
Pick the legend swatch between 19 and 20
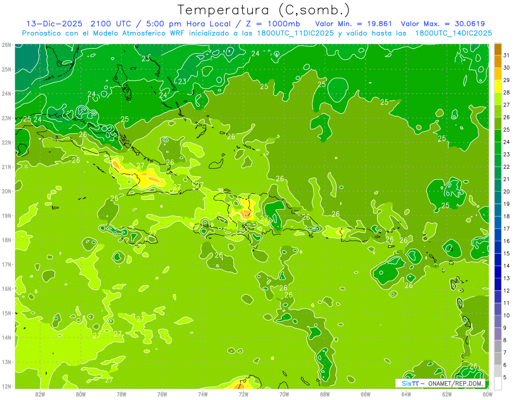[x=498, y=198]
